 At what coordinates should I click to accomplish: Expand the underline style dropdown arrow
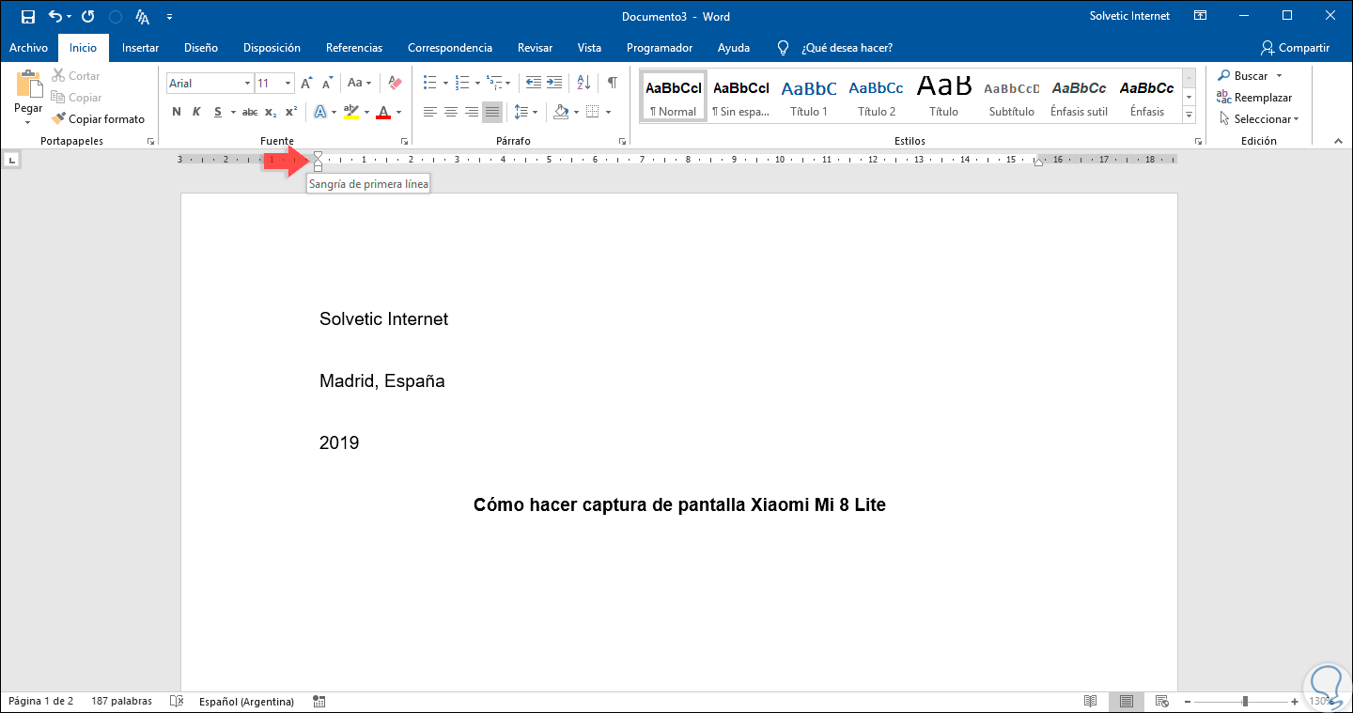click(x=232, y=112)
